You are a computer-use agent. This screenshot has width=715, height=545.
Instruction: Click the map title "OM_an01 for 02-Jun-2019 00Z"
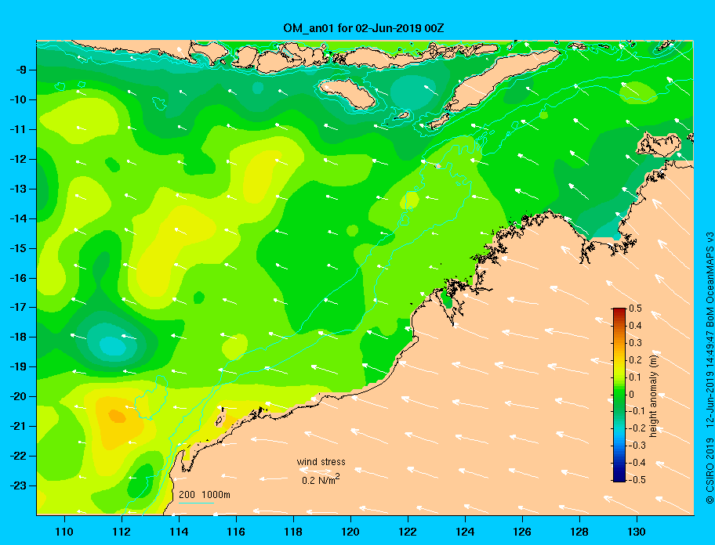point(364,28)
